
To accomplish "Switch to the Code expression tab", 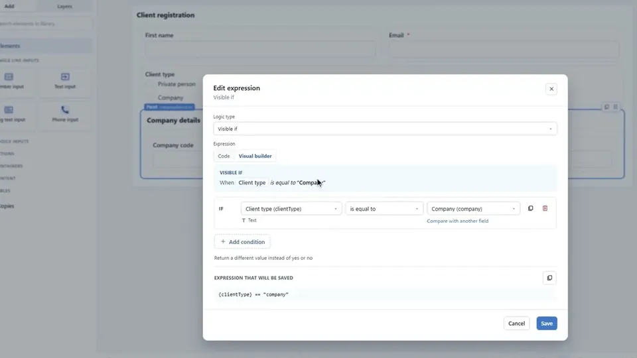I will click(x=224, y=156).
